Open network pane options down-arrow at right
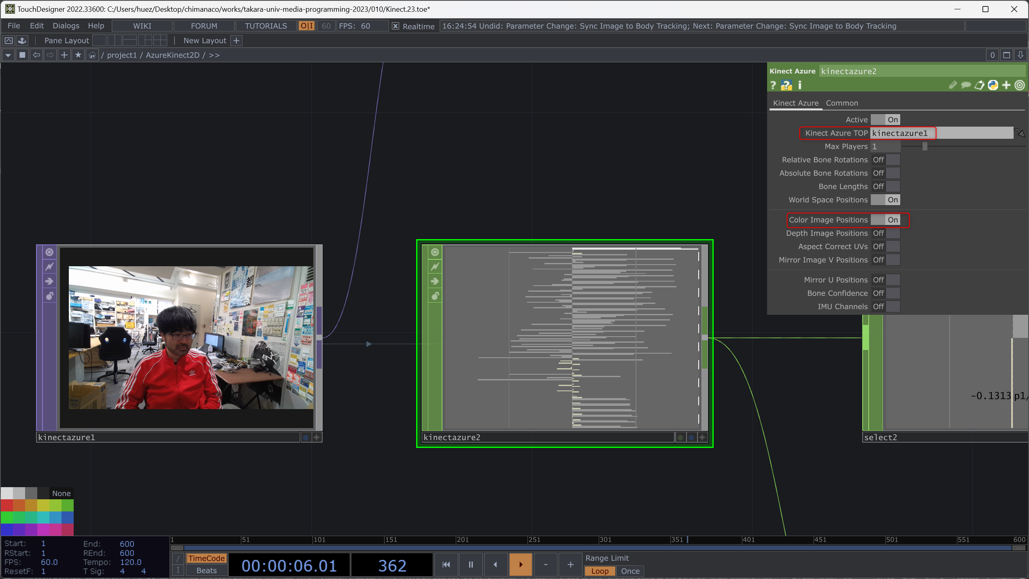Screen dimensions: 1029x579 [1020, 55]
